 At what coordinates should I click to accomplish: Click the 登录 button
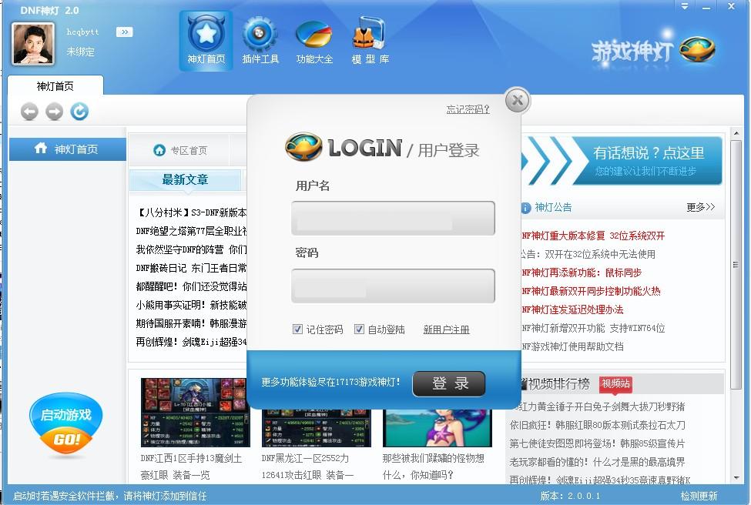(449, 383)
